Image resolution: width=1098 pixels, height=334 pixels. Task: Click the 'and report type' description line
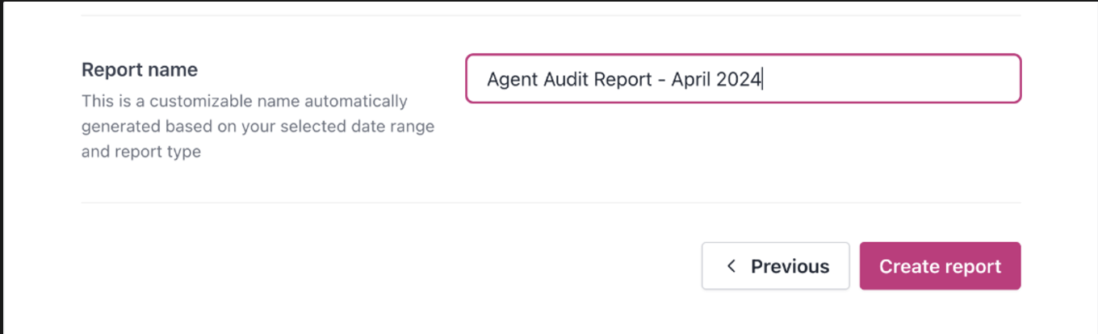point(141,151)
